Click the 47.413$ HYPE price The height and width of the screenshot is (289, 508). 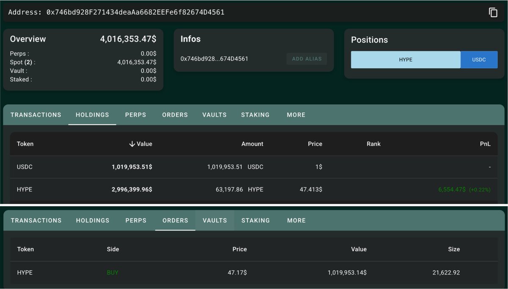coord(311,189)
